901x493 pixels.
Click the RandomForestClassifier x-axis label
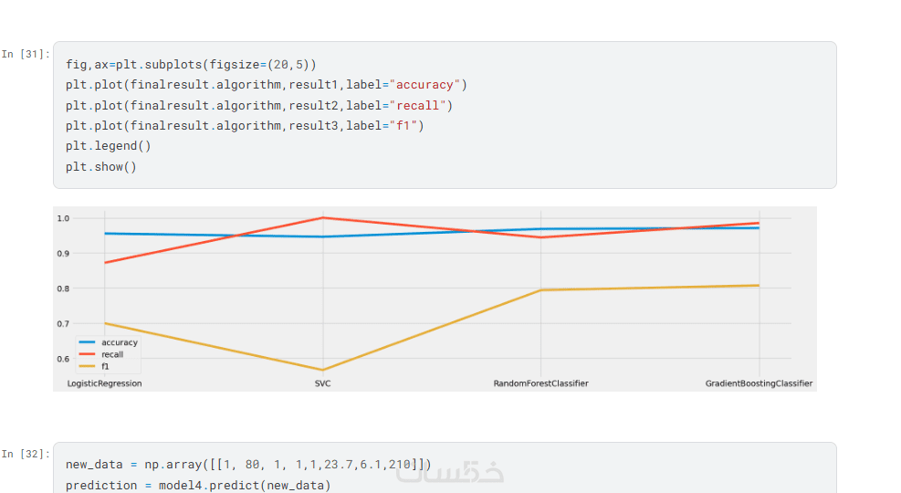point(540,383)
